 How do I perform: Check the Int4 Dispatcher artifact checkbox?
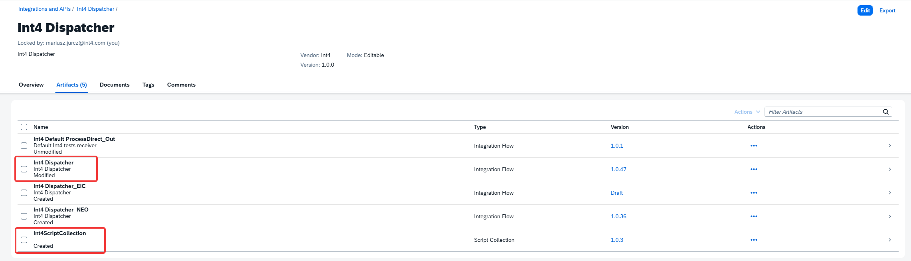click(24, 169)
